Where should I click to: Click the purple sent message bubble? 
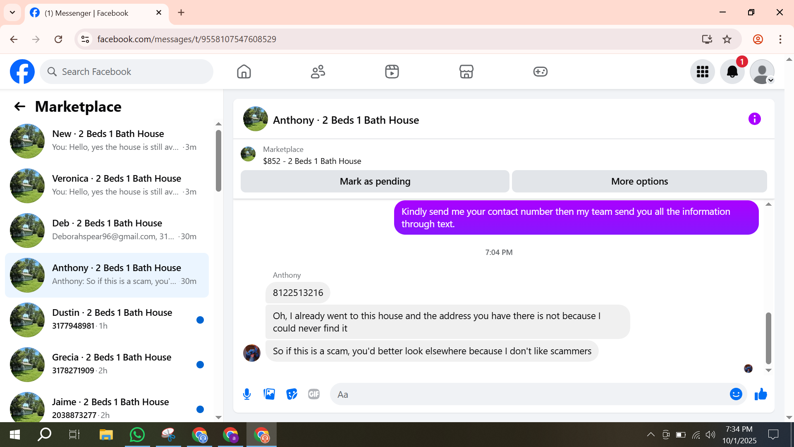[576, 218]
